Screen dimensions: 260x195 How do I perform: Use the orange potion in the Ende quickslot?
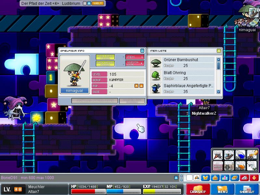tap(241, 165)
